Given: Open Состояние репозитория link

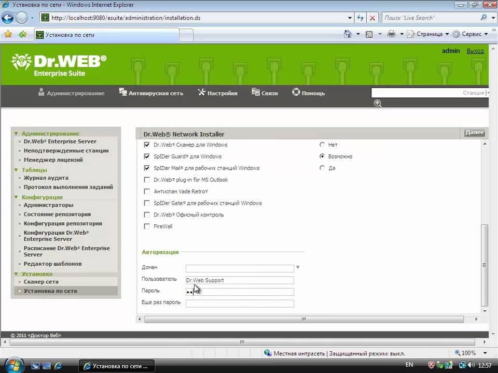Looking at the screenshot, I should pos(57,214).
